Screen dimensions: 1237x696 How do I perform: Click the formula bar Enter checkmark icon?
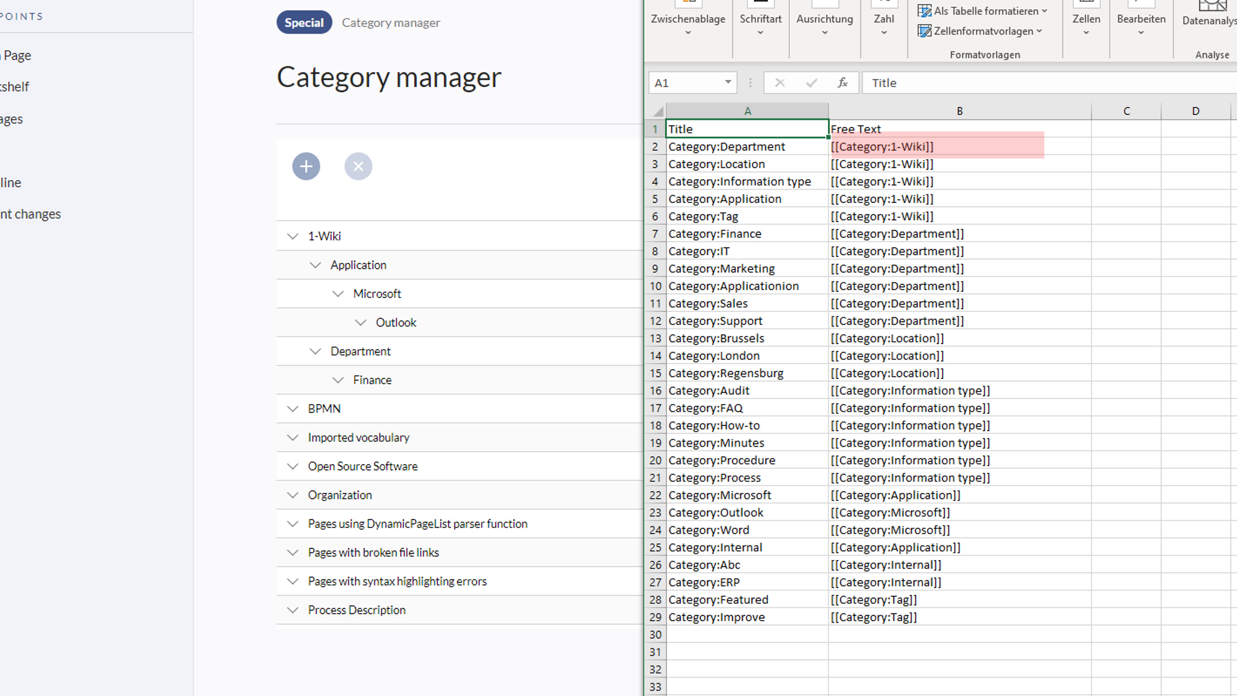point(811,82)
